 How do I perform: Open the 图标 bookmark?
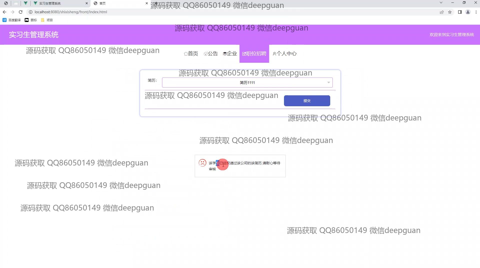[x=31, y=20]
